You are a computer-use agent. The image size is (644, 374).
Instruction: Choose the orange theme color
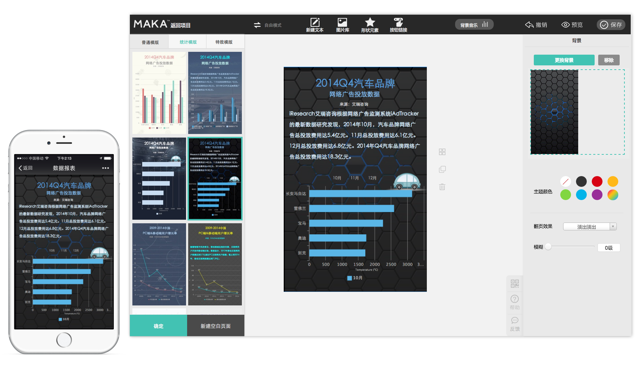[613, 181]
